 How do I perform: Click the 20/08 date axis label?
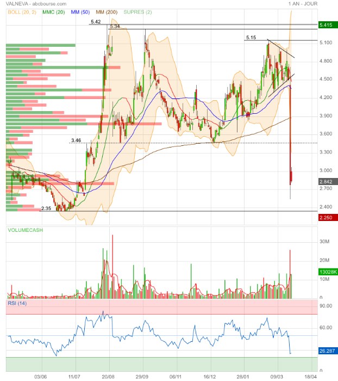coord(108,377)
